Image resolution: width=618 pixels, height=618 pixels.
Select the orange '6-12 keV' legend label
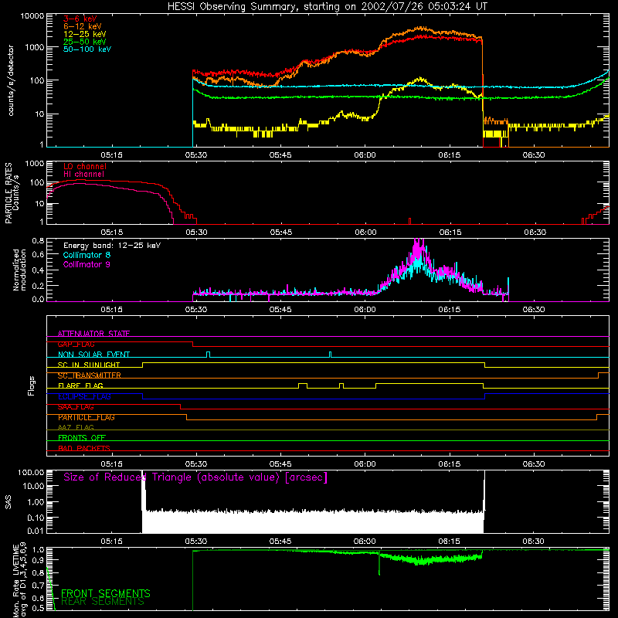(83, 26)
